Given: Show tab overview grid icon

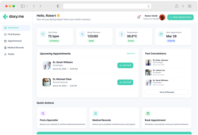Looking at the screenshot, I should click(x=190, y=6).
